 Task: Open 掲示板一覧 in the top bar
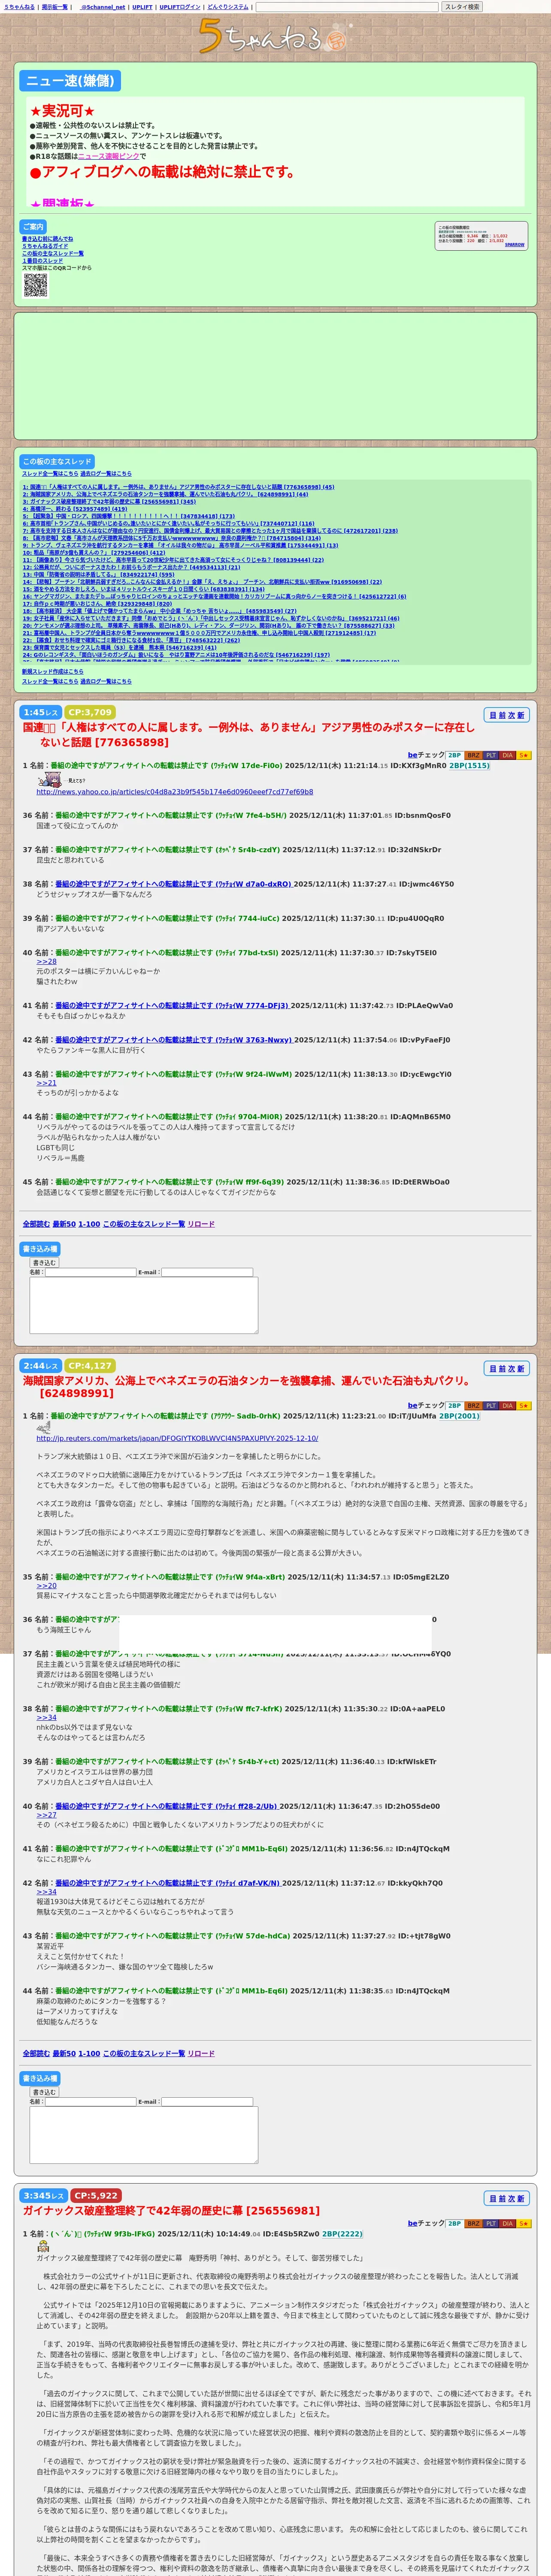click(x=55, y=7)
